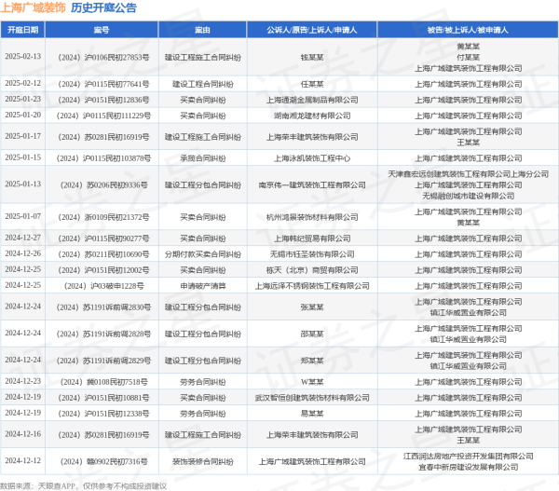Click plaintiff 钱某某

[312, 58]
